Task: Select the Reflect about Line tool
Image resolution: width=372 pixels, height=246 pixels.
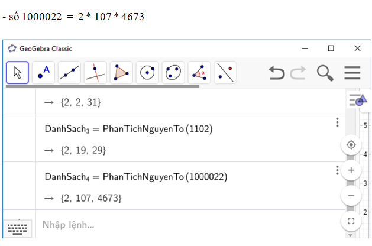Action: [225, 73]
